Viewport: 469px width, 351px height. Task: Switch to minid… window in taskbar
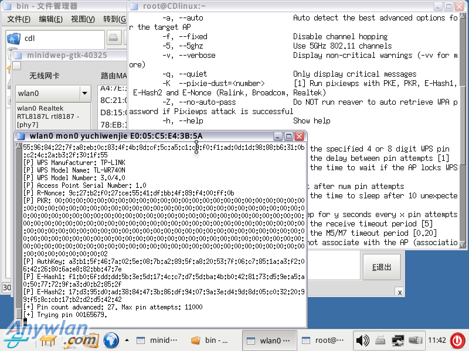coord(157,340)
